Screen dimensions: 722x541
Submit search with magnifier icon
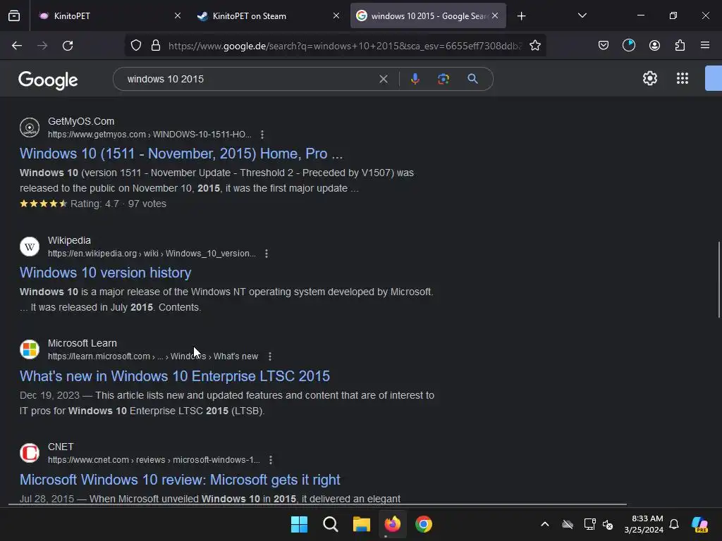472,79
